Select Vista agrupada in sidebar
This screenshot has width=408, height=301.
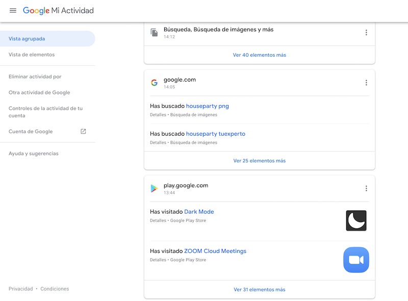(27, 39)
